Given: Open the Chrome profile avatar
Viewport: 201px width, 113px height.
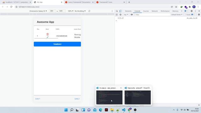Looking at the screenshot, I should point(194,7).
